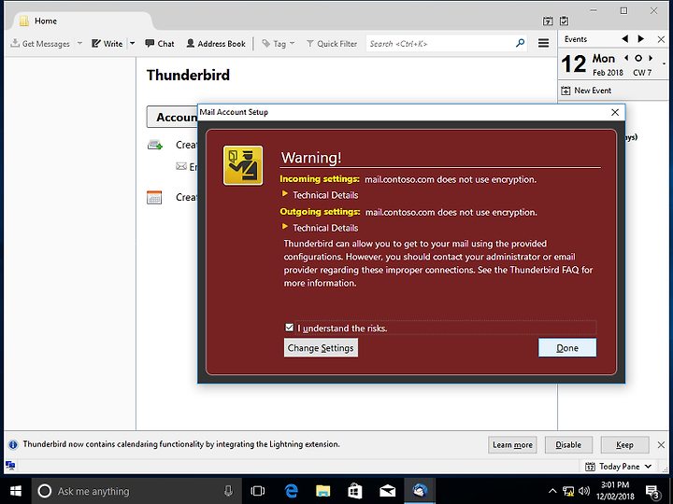Launch Microsoft Edge from the taskbar

tap(292, 491)
